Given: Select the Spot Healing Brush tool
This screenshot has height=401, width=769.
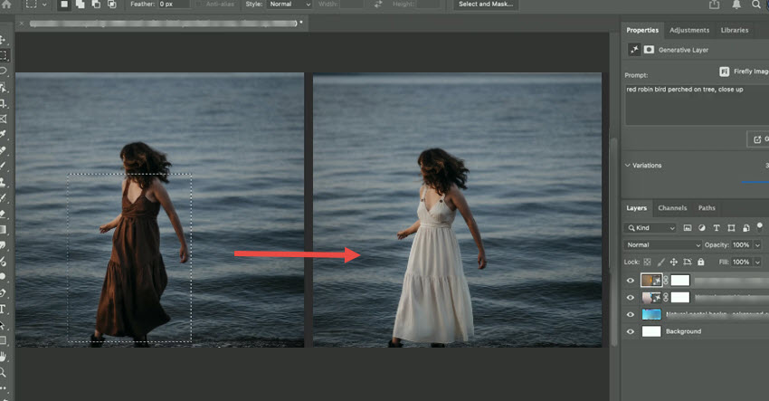Looking at the screenshot, I should (x=3, y=150).
